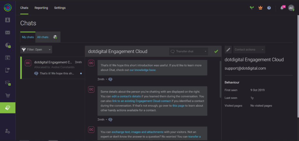
Task: Open the Transfer chat dropdown
Action: [x=189, y=51]
